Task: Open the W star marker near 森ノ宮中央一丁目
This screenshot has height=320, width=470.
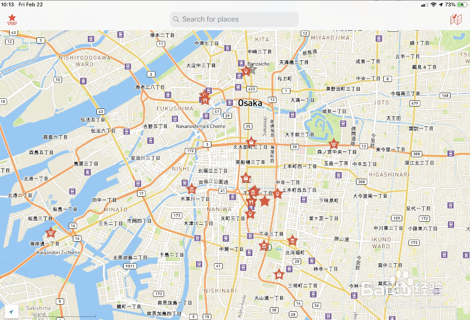Action: [x=334, y=144]
